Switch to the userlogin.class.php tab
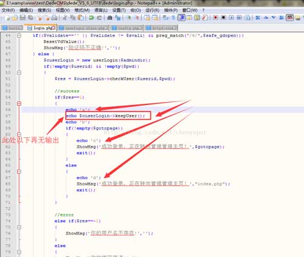 point(83,28)
